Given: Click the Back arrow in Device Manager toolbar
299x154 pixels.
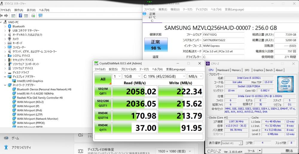Looking at the screenshot, I should click(1, 16).
